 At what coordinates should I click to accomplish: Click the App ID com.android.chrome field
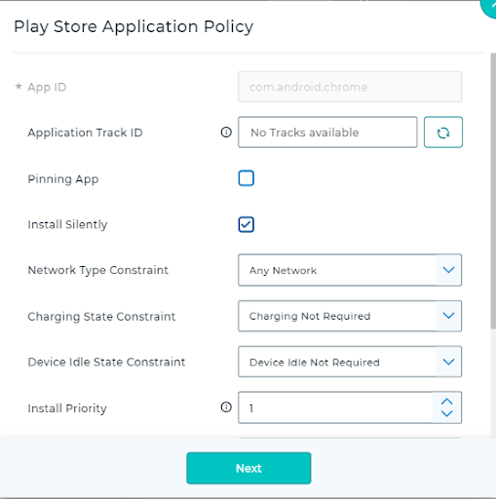[x=350, y=87]
